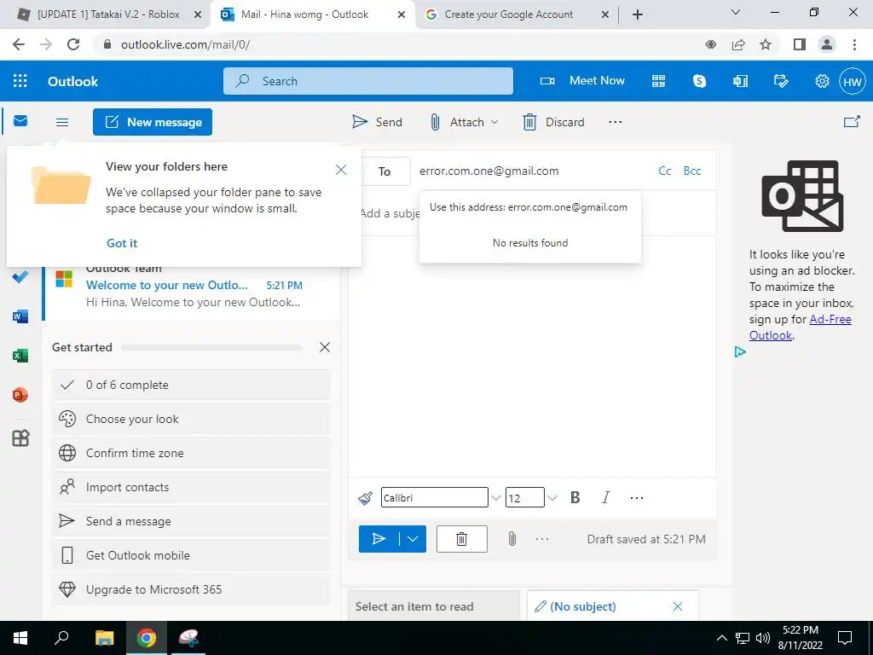Viewport: 873px width, 655px height.
Task: Open the Welcome to your new Outlook email
Action: click(x=191, y=286)
